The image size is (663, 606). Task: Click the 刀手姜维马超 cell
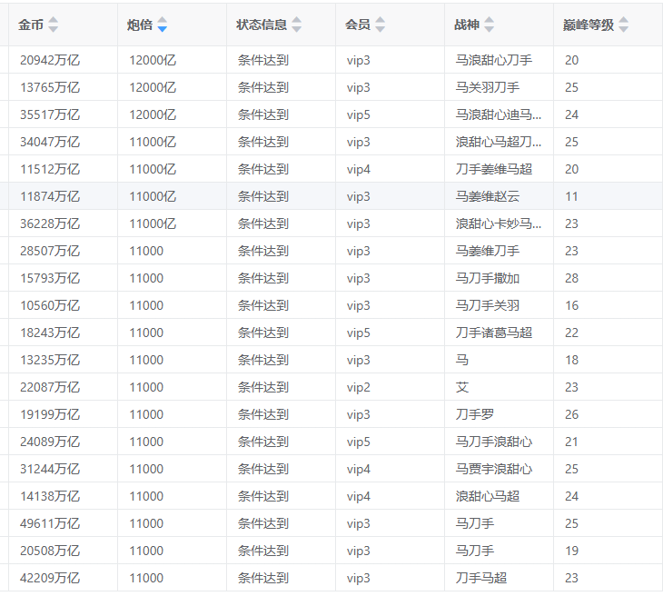tap(494, 169)
